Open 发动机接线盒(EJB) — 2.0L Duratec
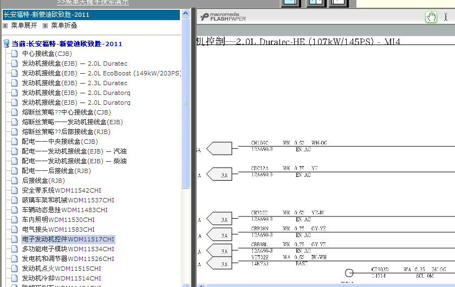Screen dimensions: 455x287 point(75,63)
